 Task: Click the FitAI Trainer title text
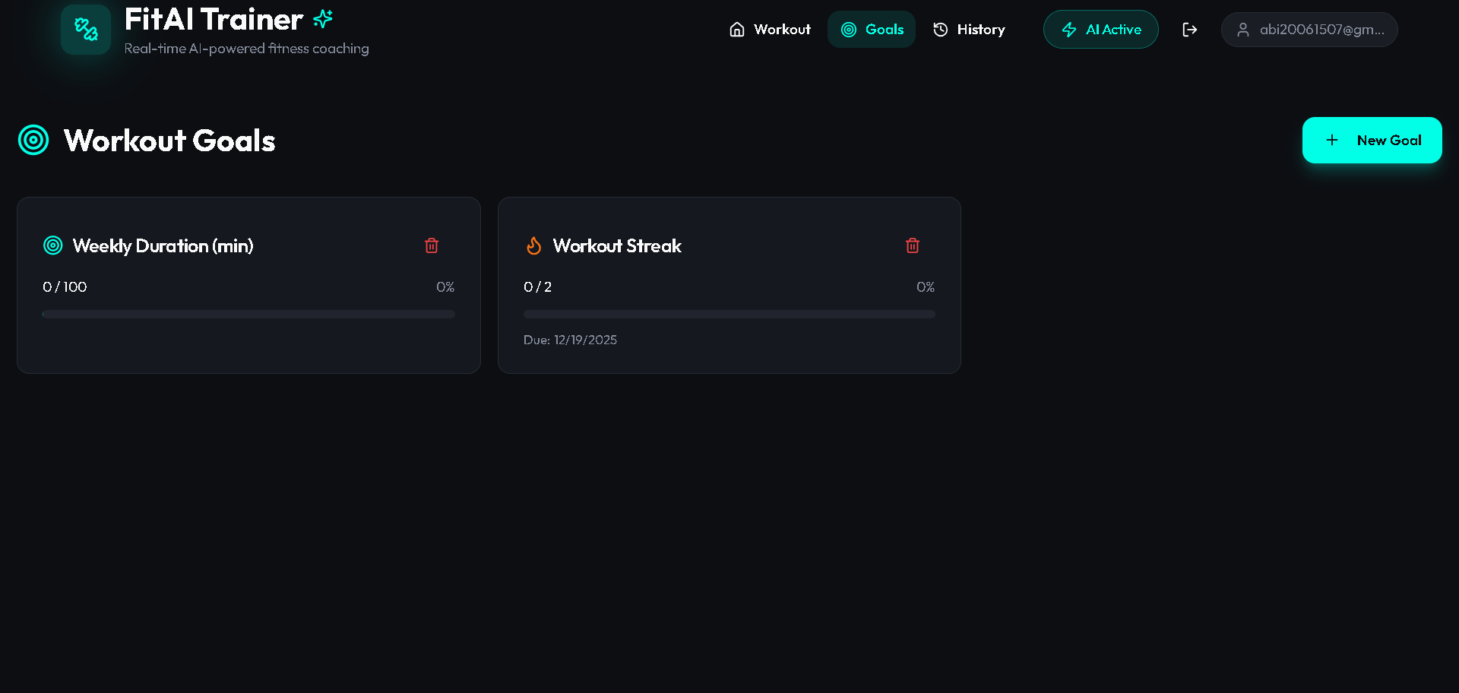click(x=214, y=20)
